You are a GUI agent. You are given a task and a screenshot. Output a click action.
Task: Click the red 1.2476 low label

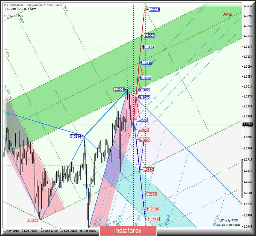32,220
